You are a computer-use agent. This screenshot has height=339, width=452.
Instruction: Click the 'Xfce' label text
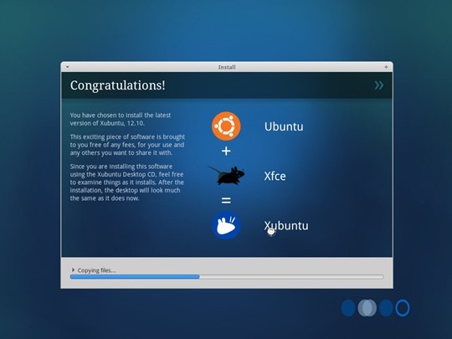coord(275,176)
